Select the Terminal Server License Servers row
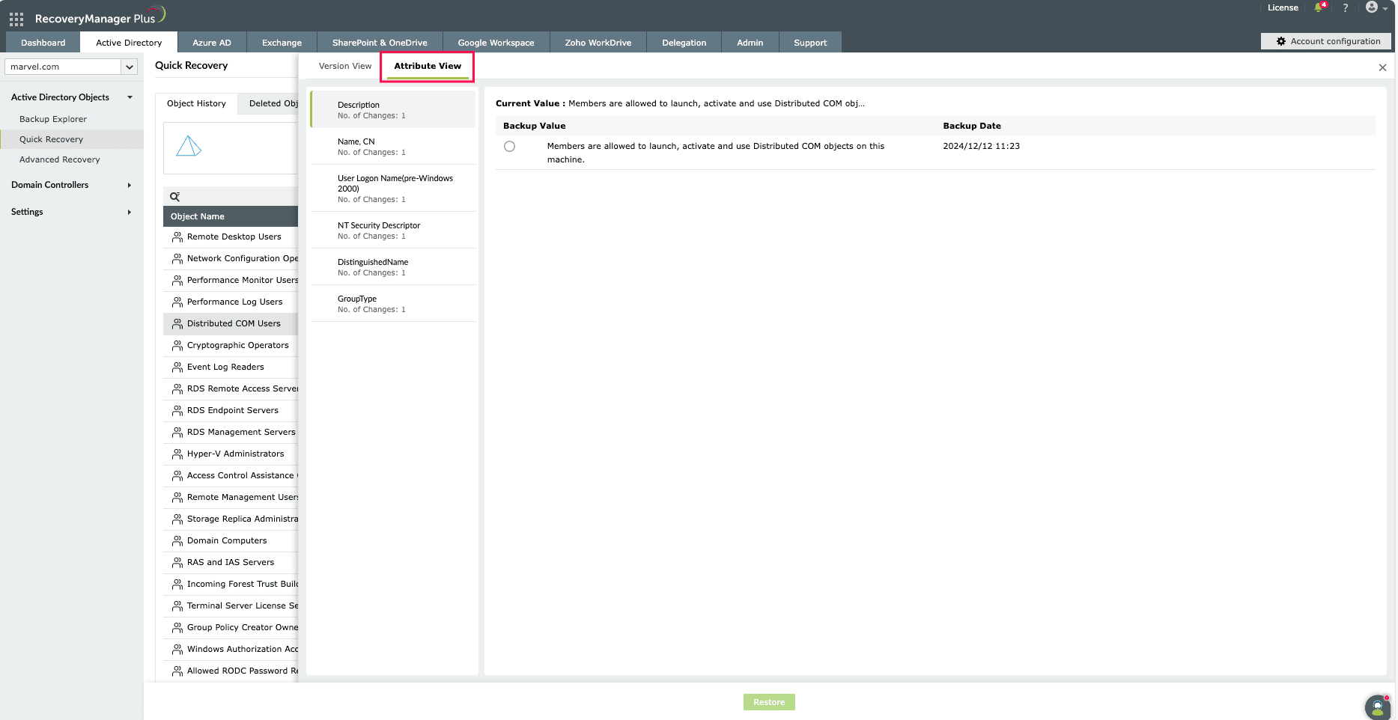Viewport: 1398px width, 720px height. 231,606
